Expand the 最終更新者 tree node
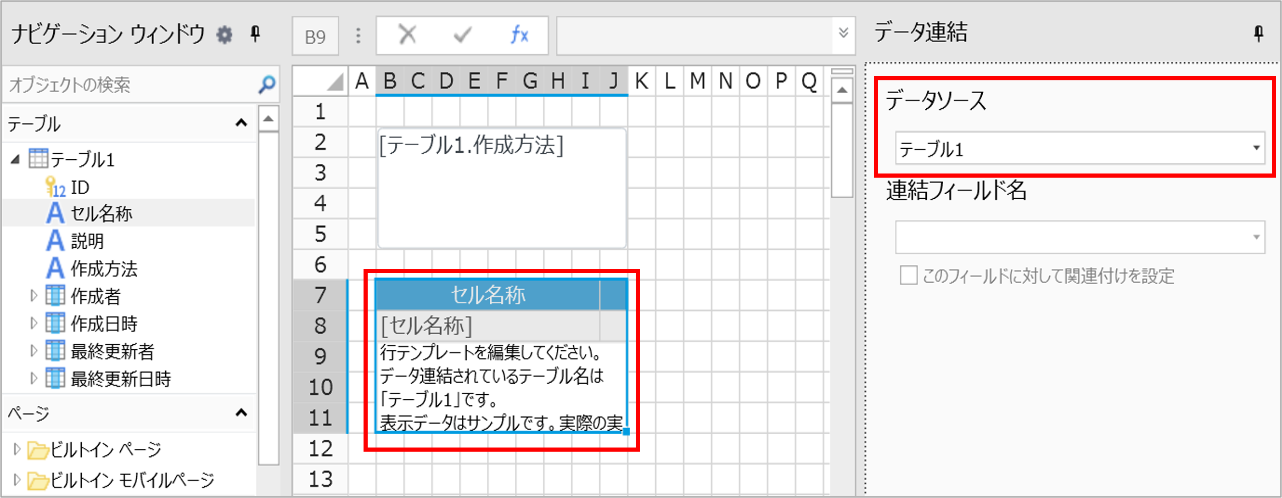1282x498 pixels. (34, 351)
